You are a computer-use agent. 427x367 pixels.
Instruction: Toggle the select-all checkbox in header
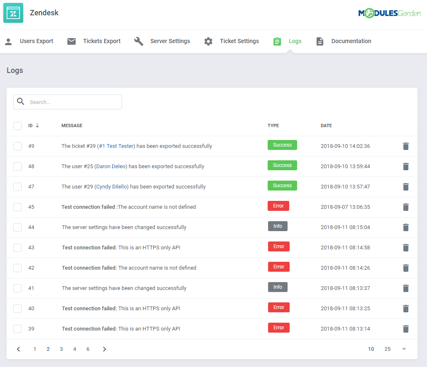point(17,126)
